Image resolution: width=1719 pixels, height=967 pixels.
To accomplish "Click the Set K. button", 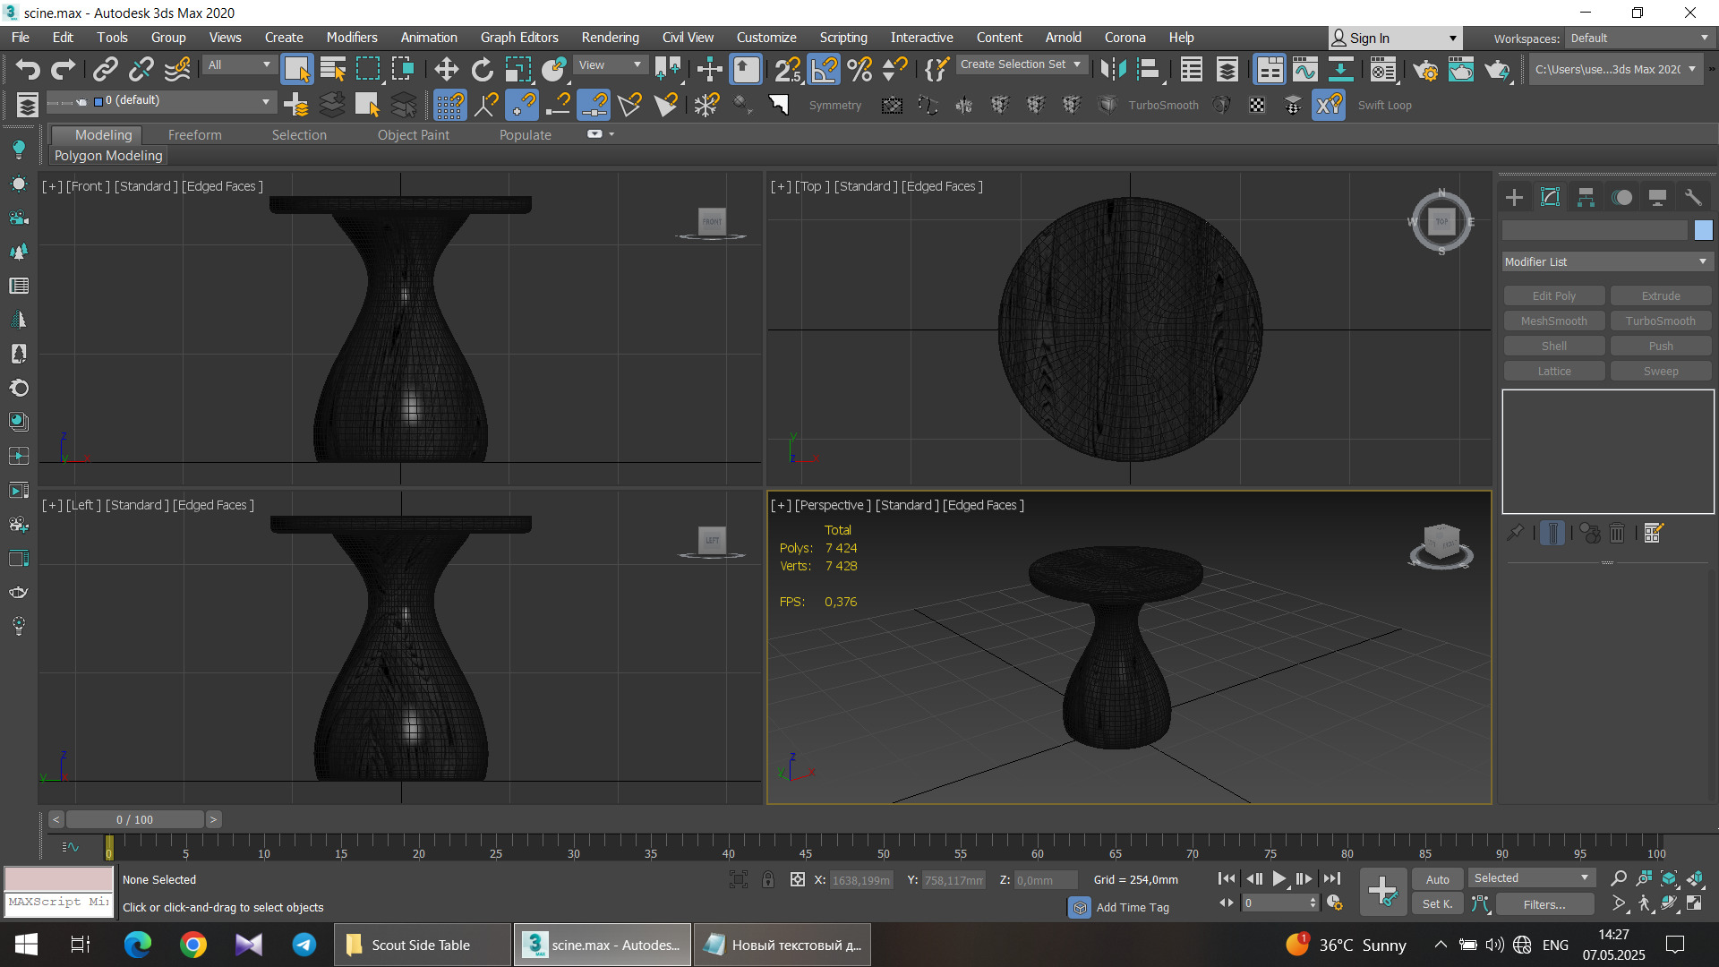I will click(x=1437, y=904).
